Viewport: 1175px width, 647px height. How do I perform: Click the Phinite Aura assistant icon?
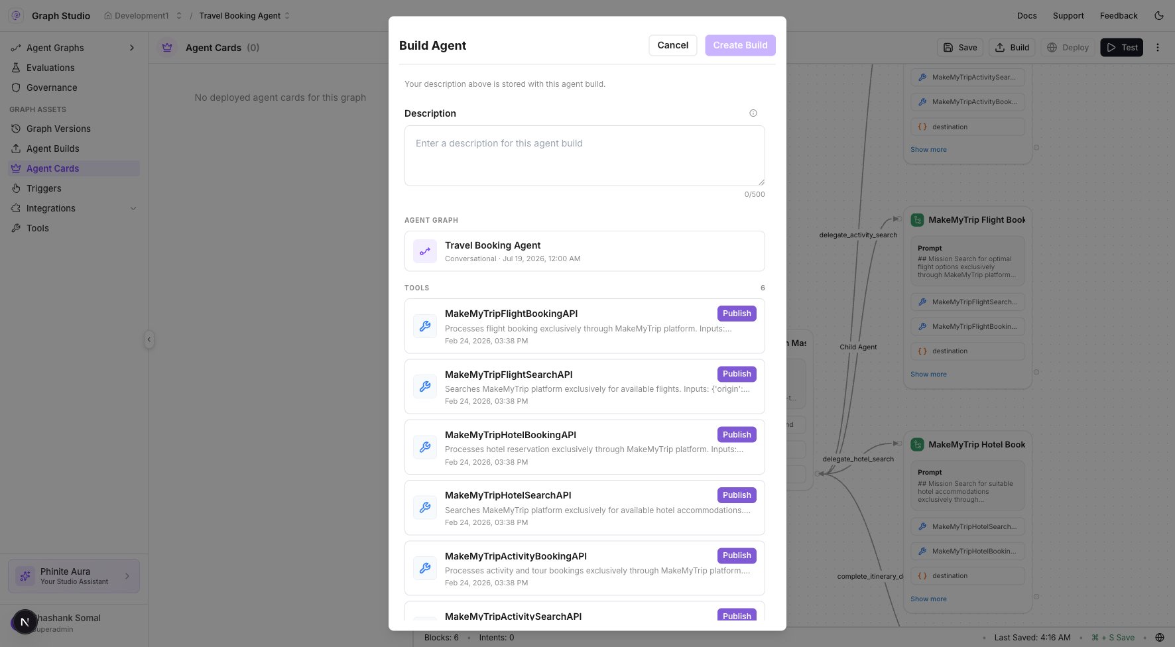click(x=25, y=576)
